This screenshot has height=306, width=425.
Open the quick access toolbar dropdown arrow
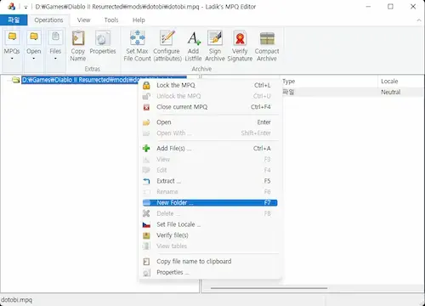pos(25,7)
